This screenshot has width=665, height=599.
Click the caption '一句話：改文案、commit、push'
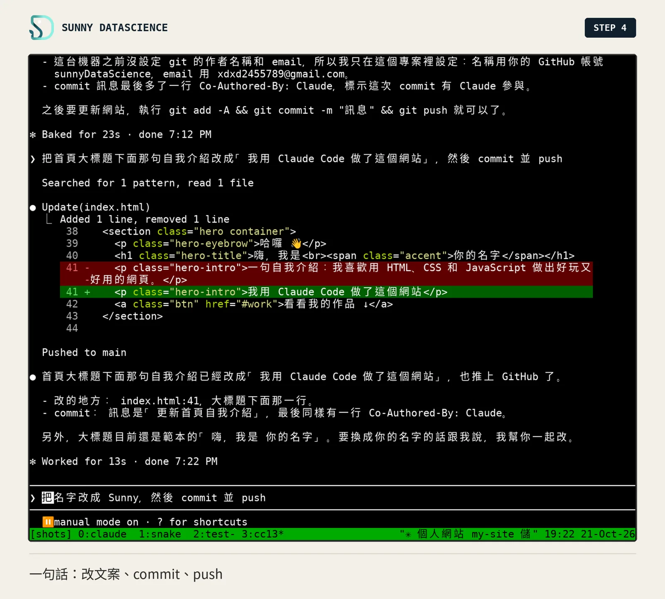coord(126,574)
